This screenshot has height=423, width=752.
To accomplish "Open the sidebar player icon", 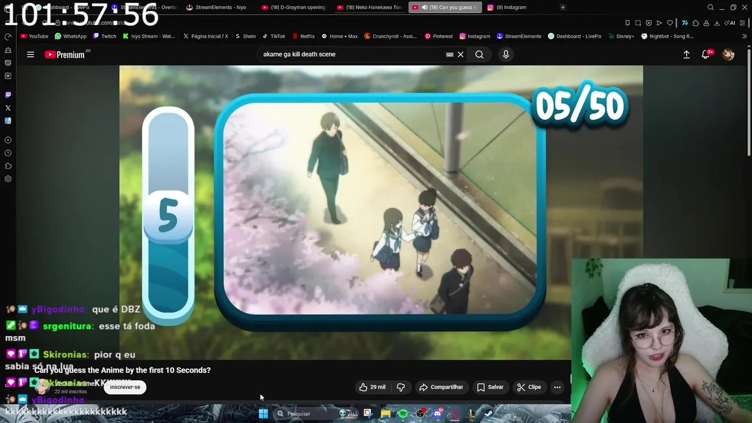I will click(x=8, y=140).
